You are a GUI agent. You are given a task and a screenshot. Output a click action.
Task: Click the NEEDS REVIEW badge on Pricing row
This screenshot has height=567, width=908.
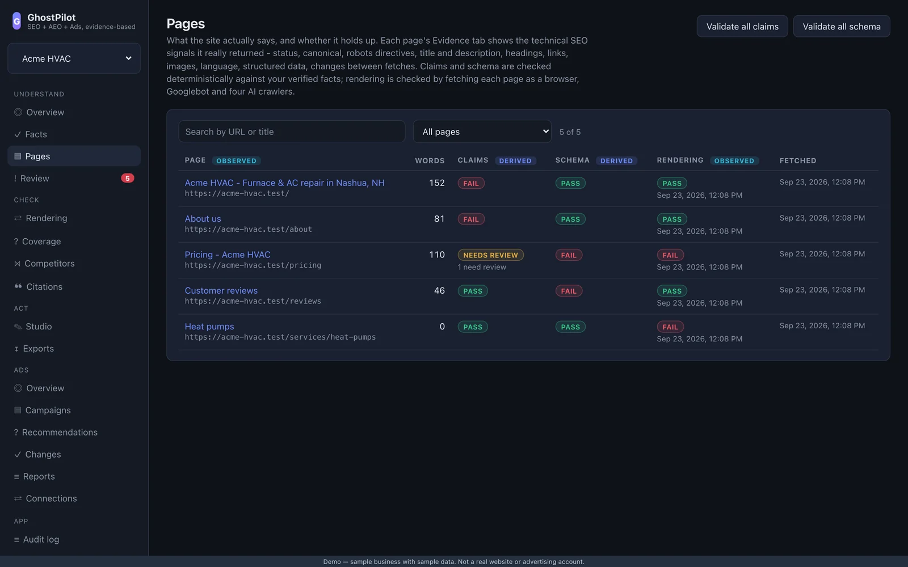coord(490,255)
